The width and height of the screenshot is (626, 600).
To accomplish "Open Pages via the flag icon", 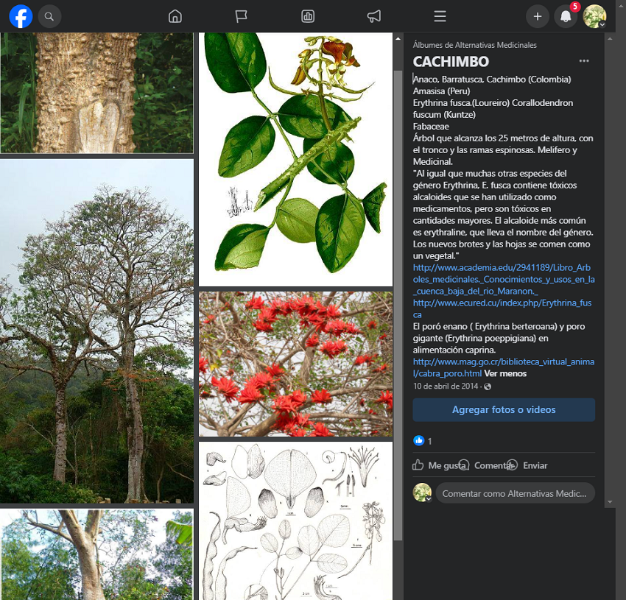I will click(x=241, y=16).
